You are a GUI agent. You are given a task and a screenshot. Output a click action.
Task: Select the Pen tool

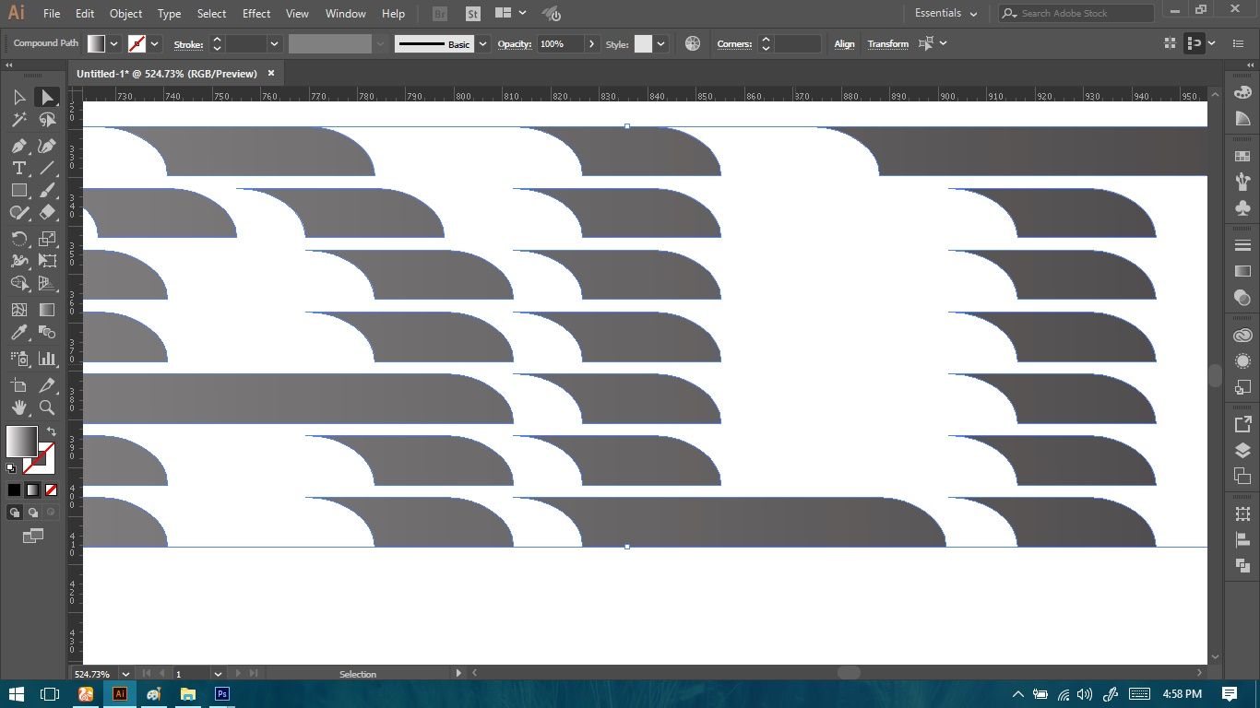click(x=18, y=146)
